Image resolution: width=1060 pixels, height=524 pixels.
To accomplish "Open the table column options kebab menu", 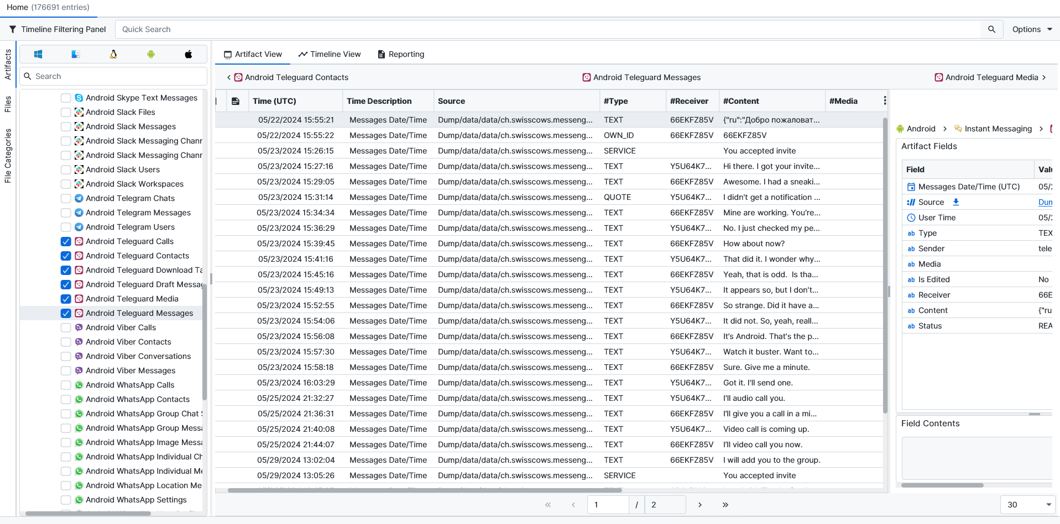I will [x=885, y=100].
